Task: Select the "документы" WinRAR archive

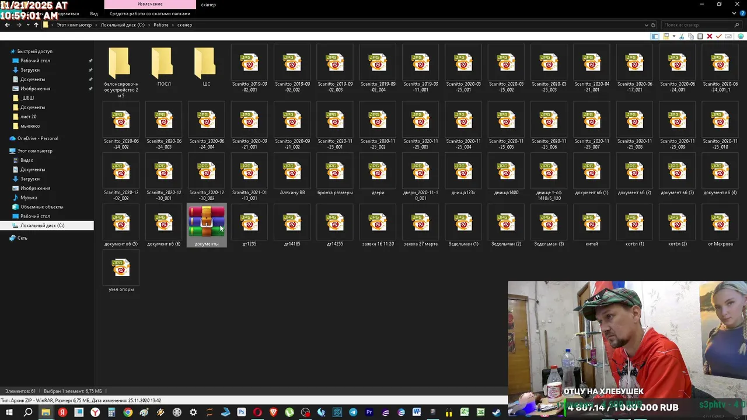Action: [x=207, y=225]
